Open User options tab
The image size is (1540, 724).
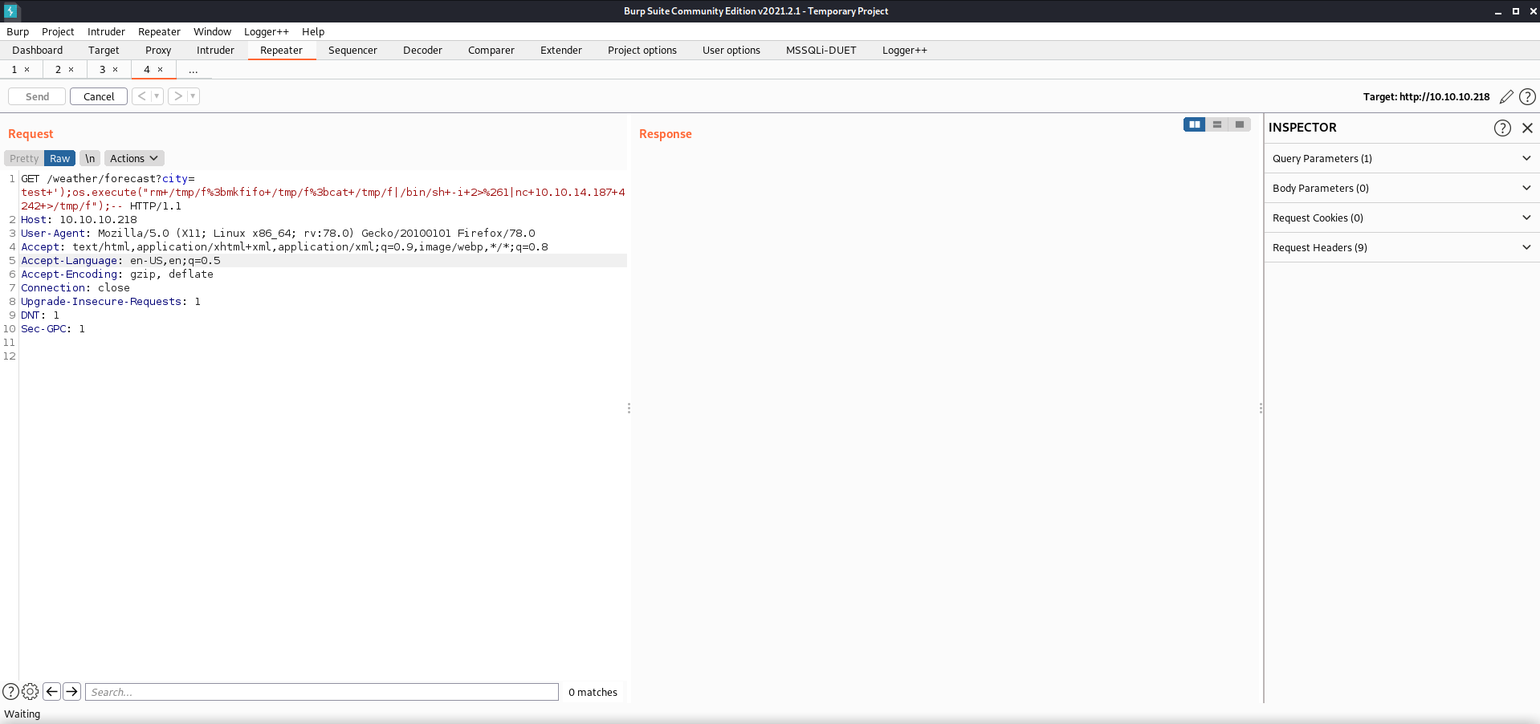coord(731,51)
